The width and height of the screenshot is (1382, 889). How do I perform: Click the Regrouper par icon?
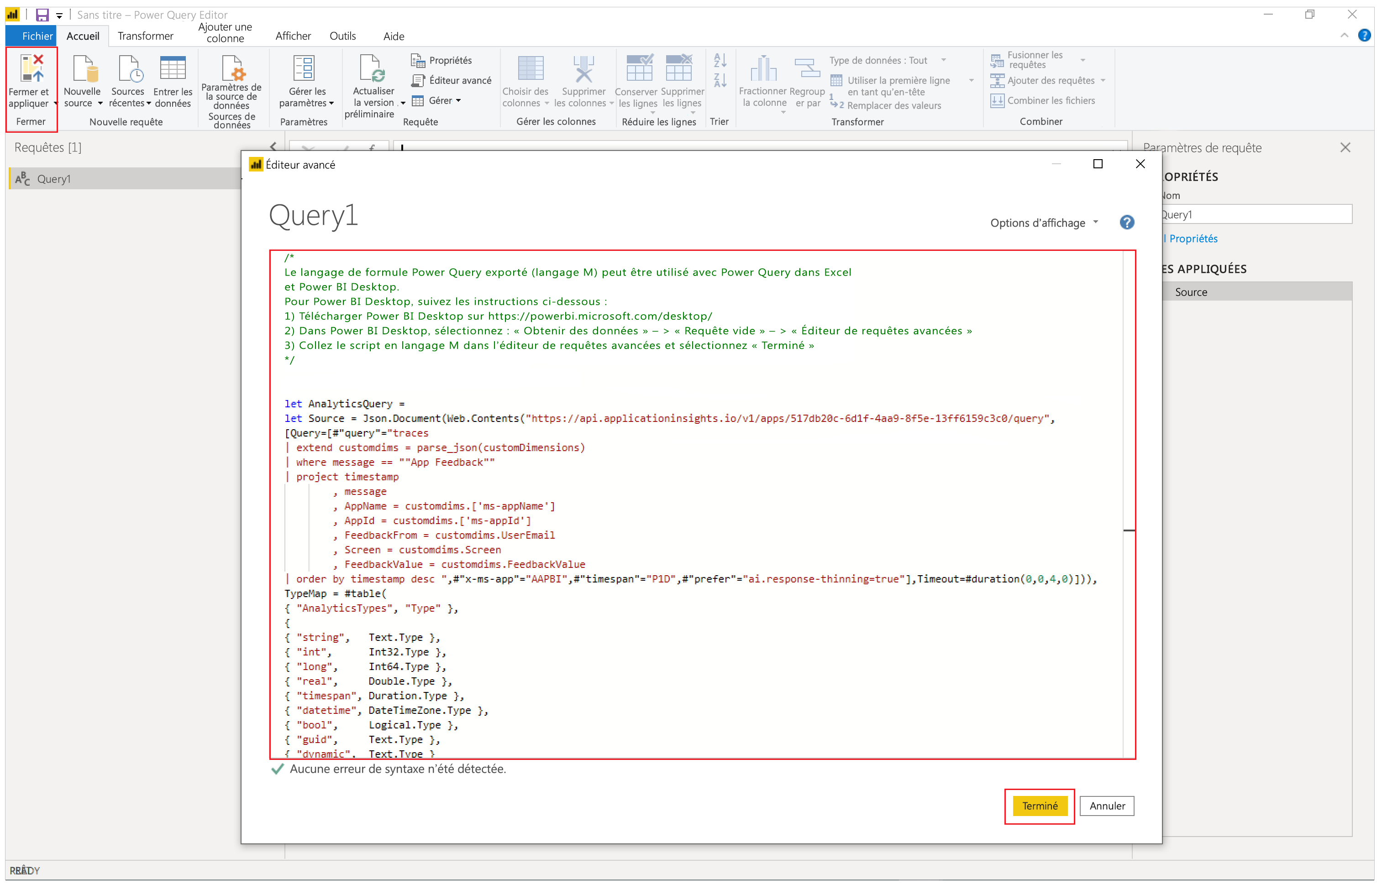click(807, 68)
